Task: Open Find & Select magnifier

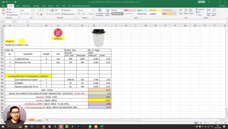Action: [214, 12]
